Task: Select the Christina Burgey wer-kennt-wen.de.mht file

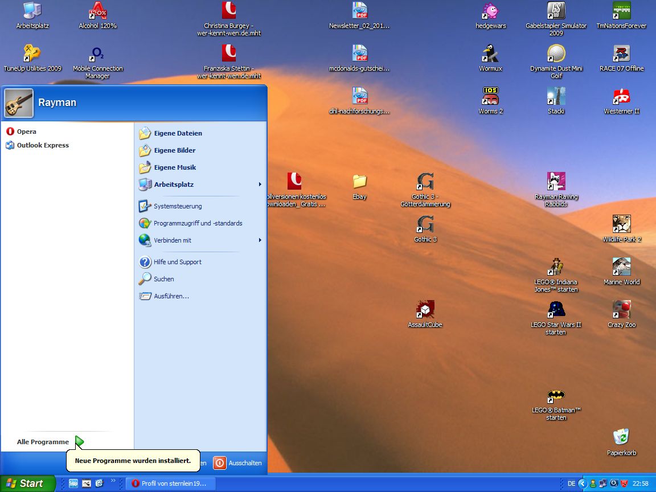Action: (228, 19)
